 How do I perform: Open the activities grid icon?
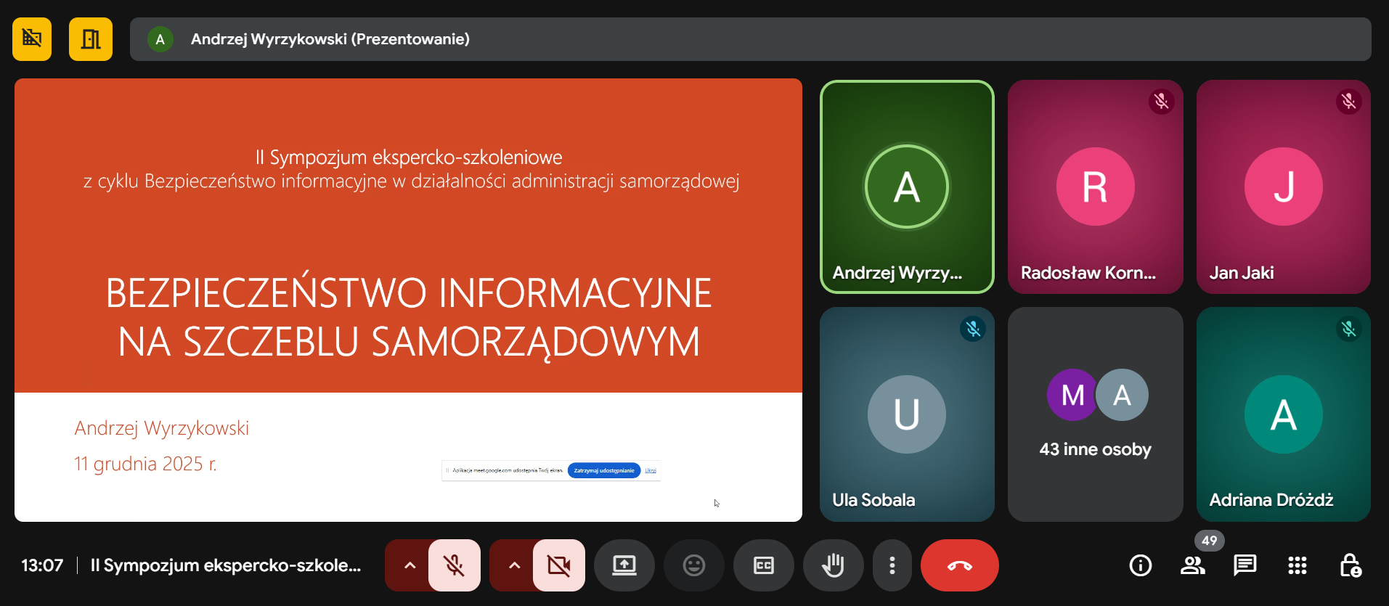click(1297, 565)
